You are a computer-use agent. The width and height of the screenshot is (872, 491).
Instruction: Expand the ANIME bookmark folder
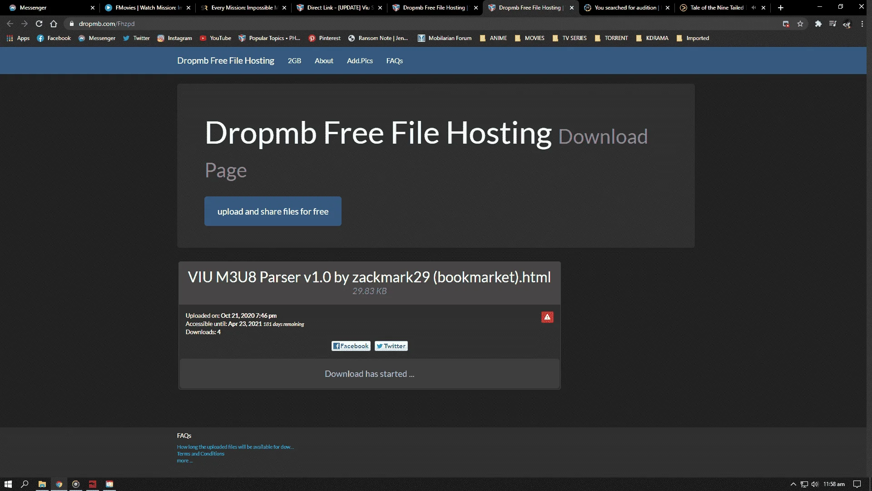click(x=493, y=38)
